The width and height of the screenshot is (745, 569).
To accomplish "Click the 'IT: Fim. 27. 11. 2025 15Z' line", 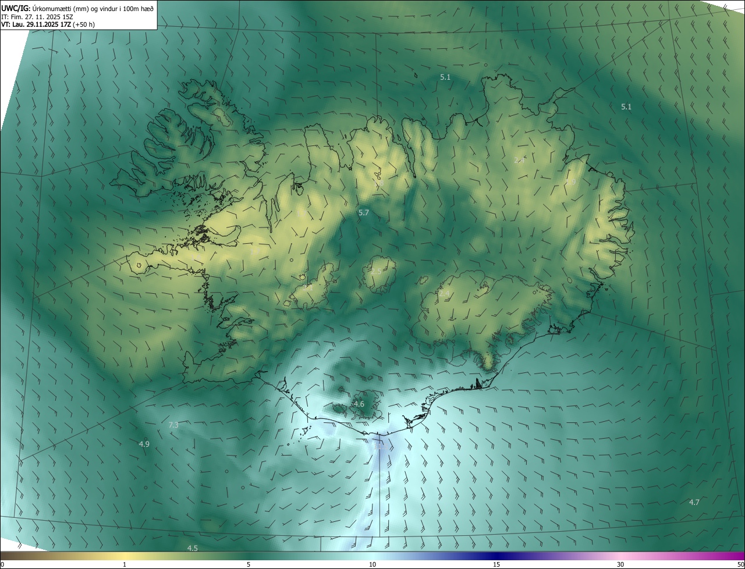I will point(36,16).
